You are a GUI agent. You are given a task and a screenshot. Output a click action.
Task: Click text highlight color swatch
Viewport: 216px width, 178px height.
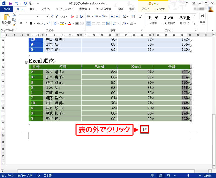(62, 23)
